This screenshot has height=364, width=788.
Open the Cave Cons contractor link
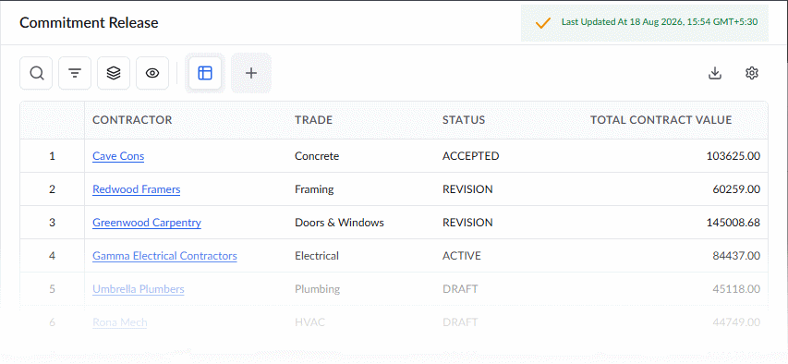click(118, 156)
